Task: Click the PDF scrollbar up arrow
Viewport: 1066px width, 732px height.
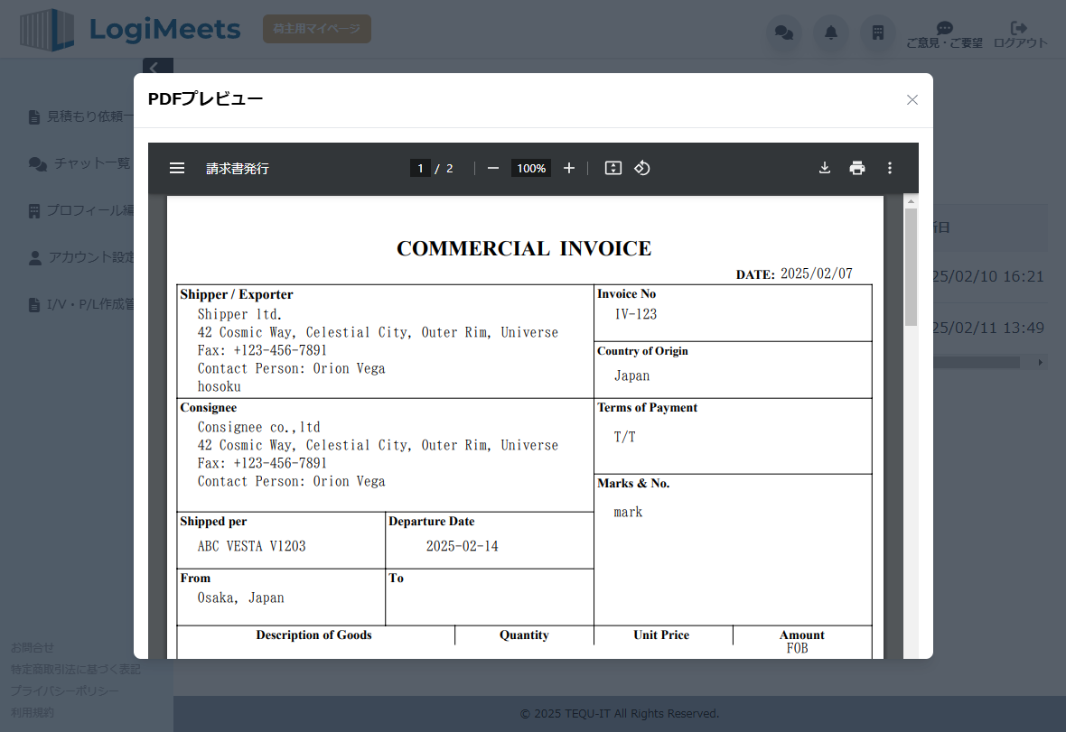Action: coord(911,201)
